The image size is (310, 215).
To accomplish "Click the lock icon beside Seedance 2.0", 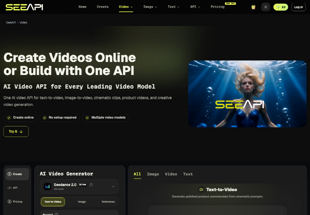I will click(91, 185).
